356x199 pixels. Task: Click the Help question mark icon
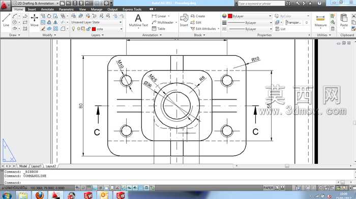(319, 3)
